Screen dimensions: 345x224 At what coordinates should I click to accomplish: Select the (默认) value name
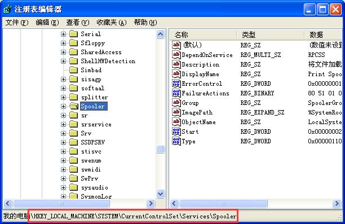192,45
